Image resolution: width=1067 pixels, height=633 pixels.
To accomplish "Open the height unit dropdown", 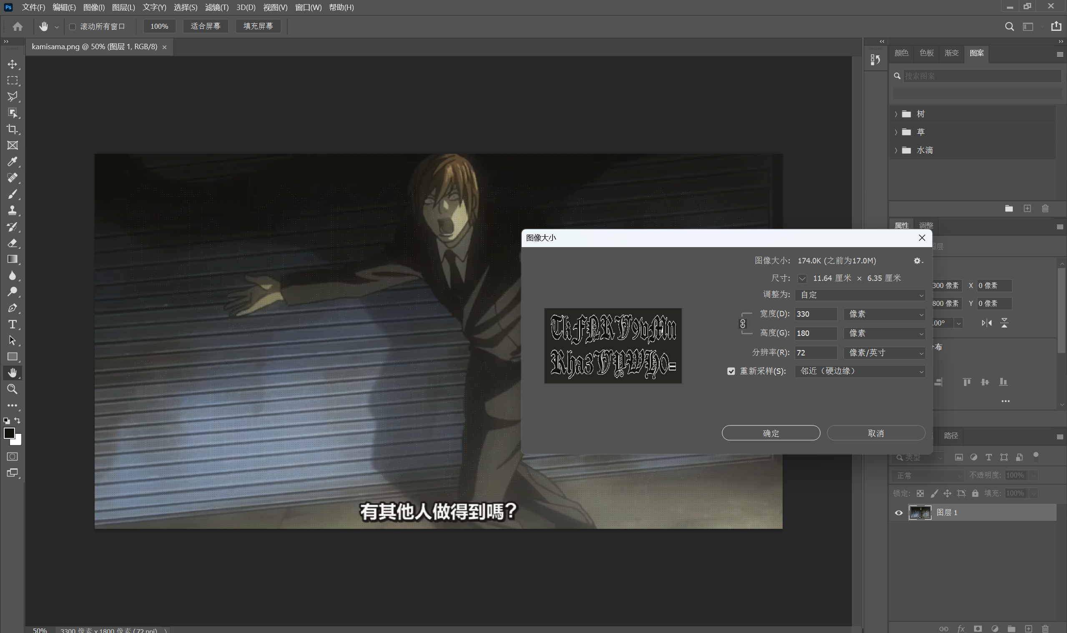I will tap(884, 333).
